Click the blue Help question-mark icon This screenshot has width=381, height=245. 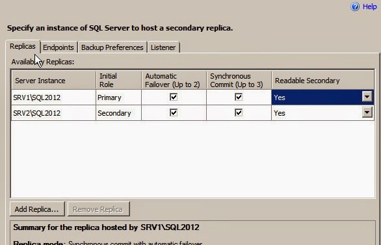(x=355, y=6)
